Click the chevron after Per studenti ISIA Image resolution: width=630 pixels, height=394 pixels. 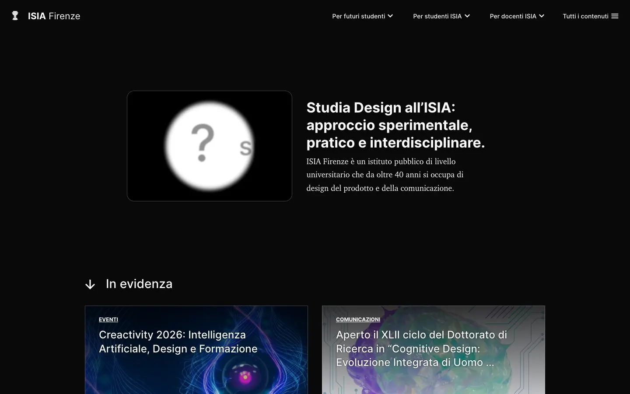point(467,16)
